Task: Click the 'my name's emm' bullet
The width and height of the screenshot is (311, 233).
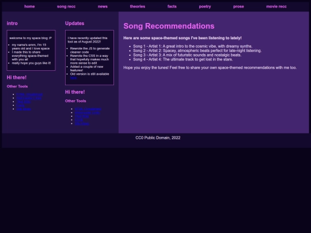Action: point(31,47)
